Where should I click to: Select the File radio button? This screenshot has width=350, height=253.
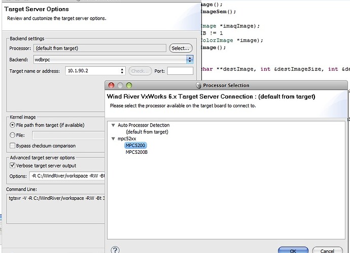13,135
